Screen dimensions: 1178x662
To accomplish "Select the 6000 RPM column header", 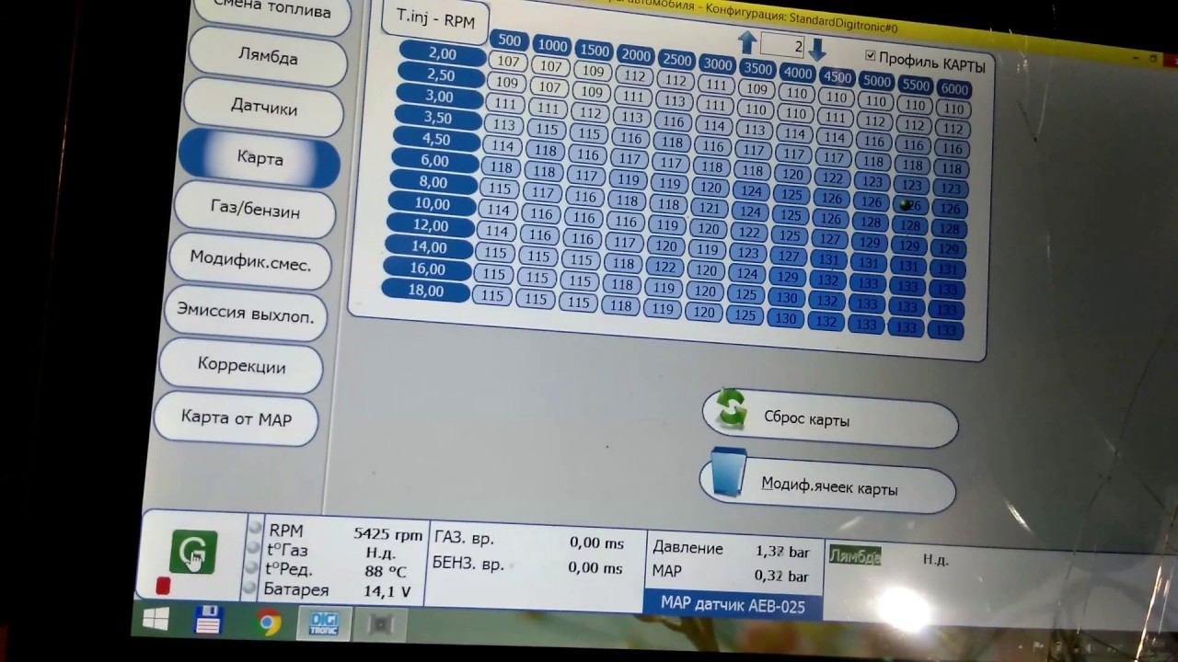I will click(954, 89).
